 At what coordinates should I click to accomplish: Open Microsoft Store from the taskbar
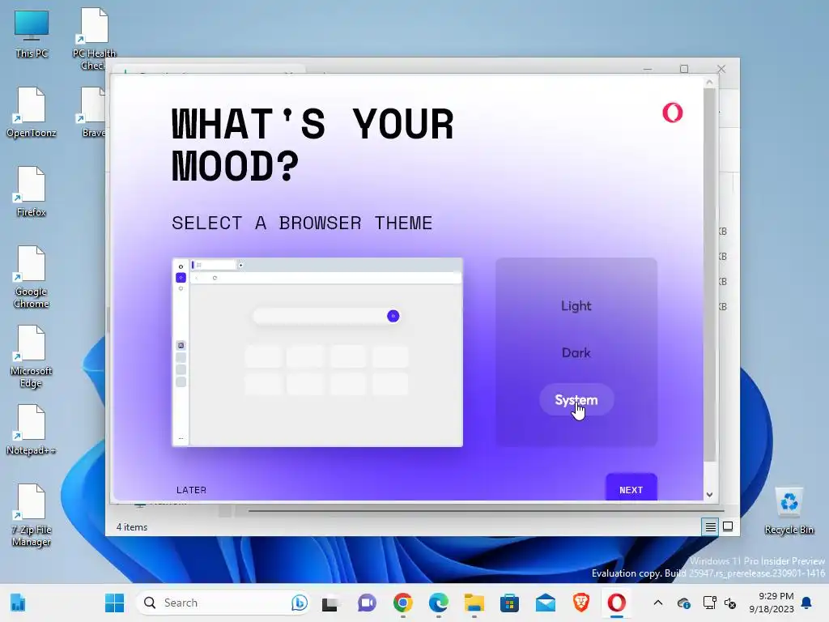(510, 603)
